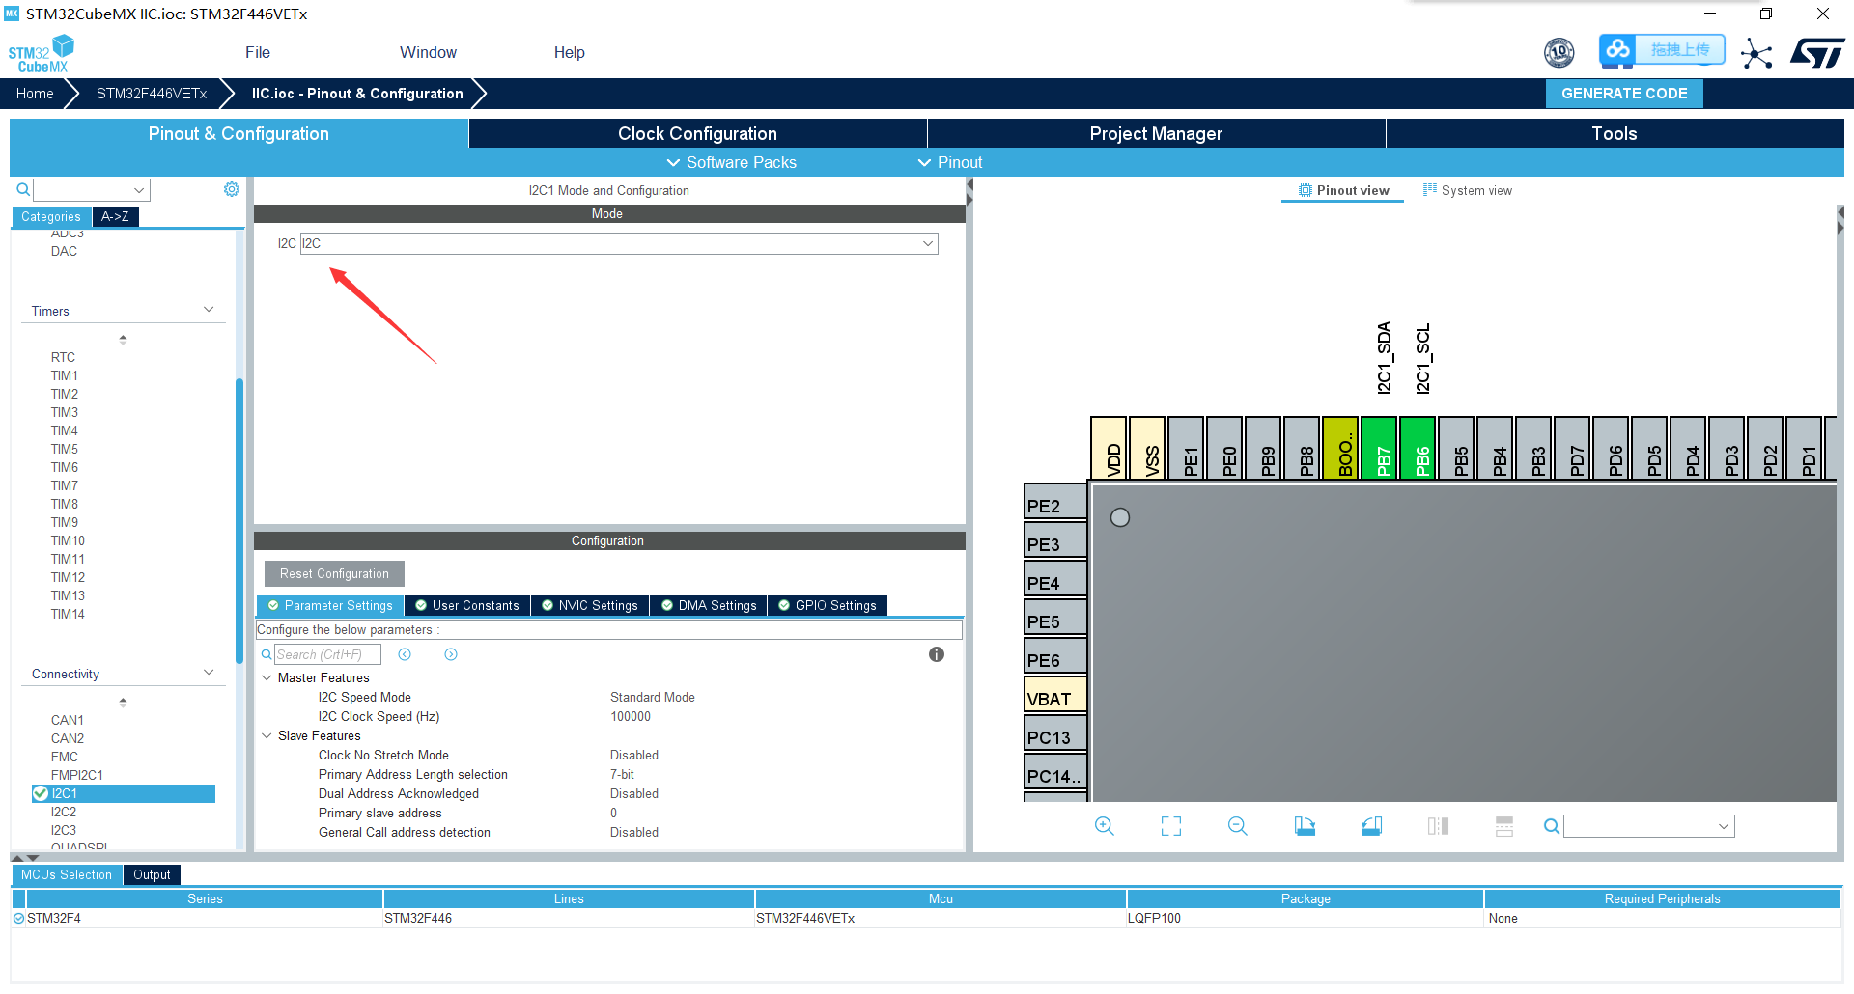Show the parameter info icon
Image resolution: width=1854 pixels, height=994 pixels.
click(x=937, y=654)
